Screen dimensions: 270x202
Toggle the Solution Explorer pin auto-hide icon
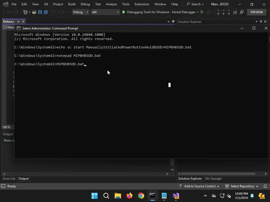pyautogui.click(x=261, y=22)
